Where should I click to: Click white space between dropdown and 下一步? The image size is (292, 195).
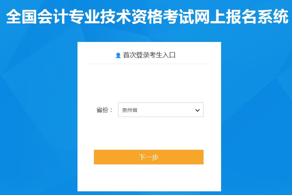coord(149,133)
